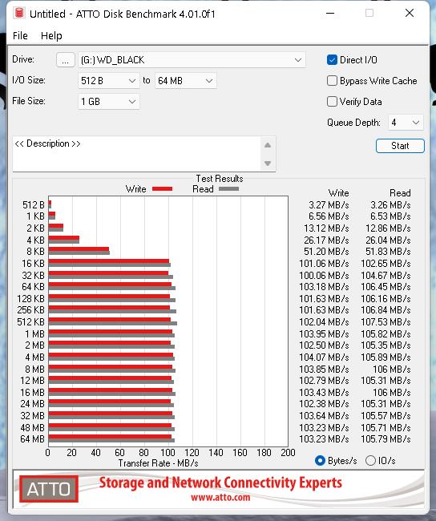
Task: Open the File Size dropdown 1 GB
Action: tap(109, 101)
